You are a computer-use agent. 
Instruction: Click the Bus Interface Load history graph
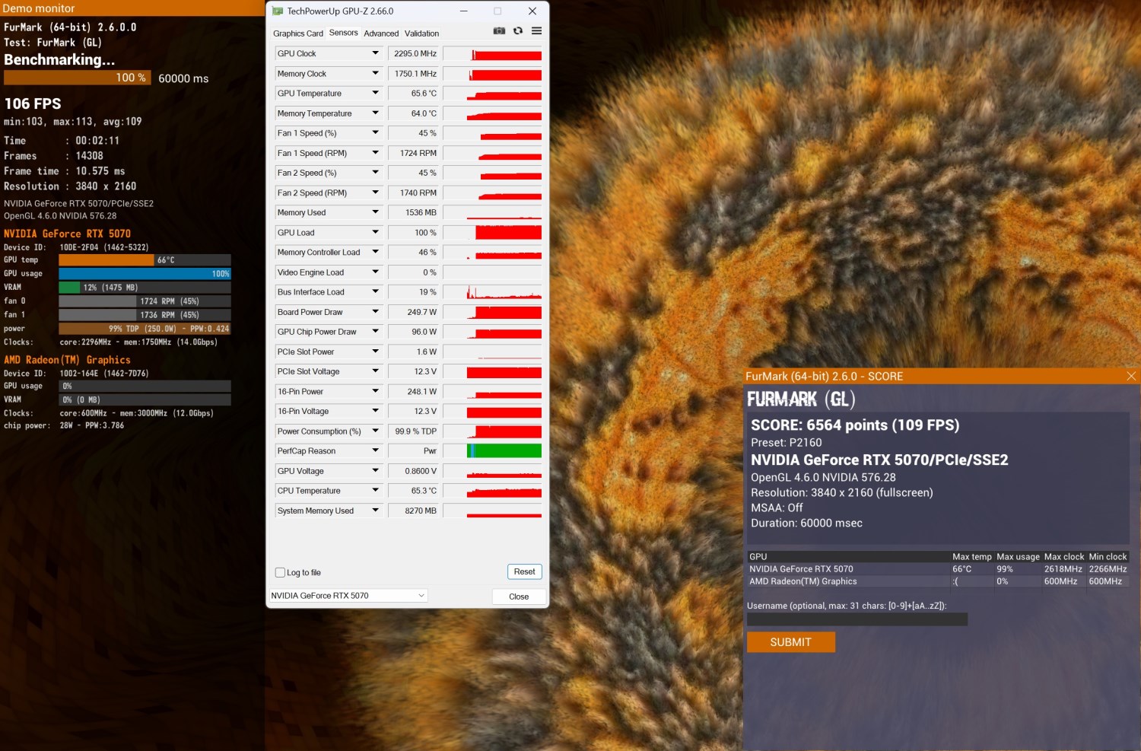point(492,291)
